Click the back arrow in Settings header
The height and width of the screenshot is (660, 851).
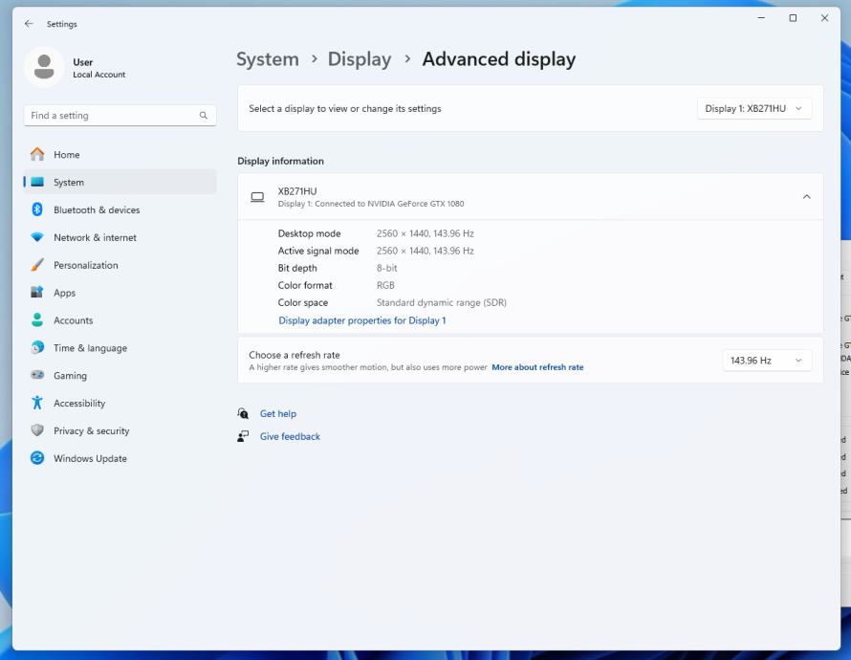pyautogui.click(x=29, y=24)
